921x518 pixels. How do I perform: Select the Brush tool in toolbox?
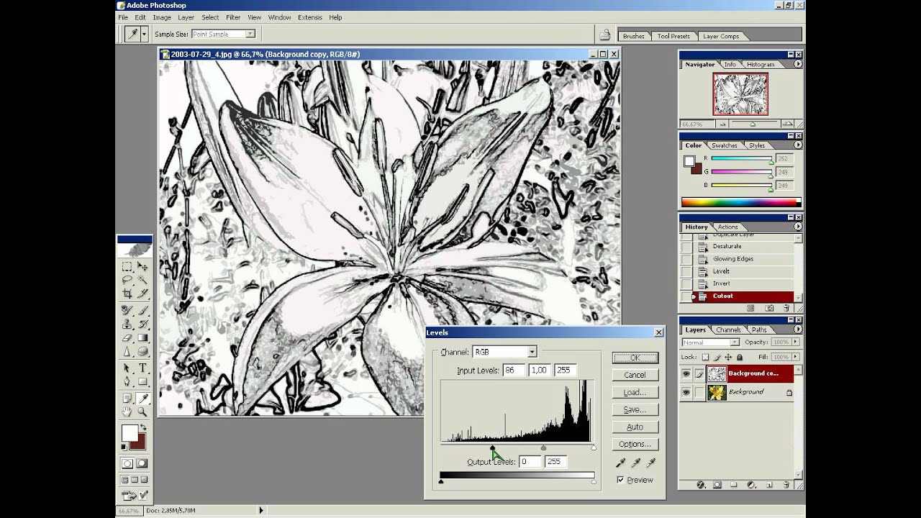(x=142, y=310)
